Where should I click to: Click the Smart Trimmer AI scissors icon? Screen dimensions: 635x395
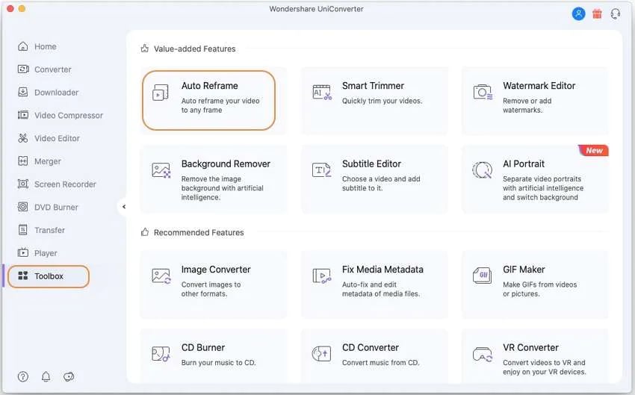click(x=322, y=93)
